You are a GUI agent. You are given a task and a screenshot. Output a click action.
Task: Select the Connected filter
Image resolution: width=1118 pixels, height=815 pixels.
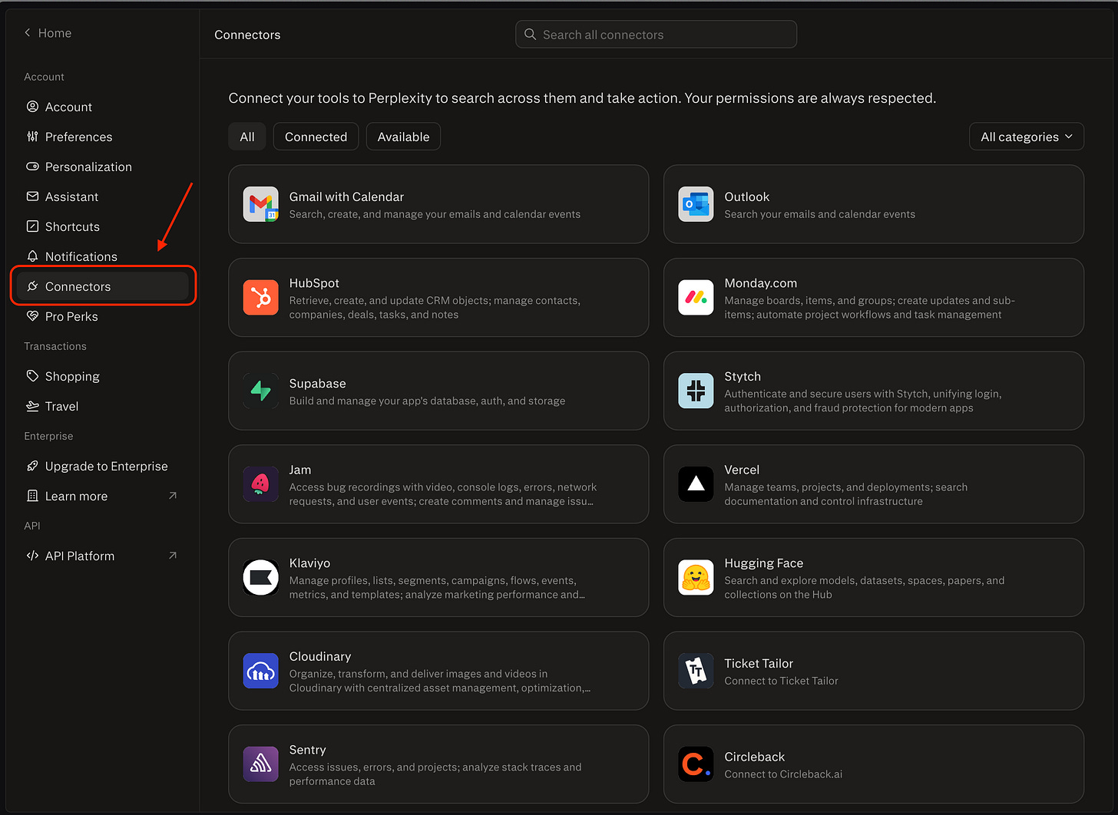pos(316,136)
